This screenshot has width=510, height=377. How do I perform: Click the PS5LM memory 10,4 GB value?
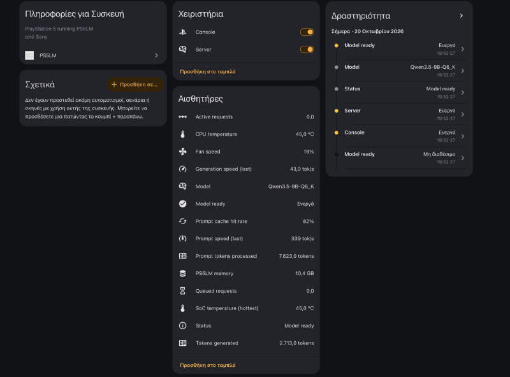305,273
